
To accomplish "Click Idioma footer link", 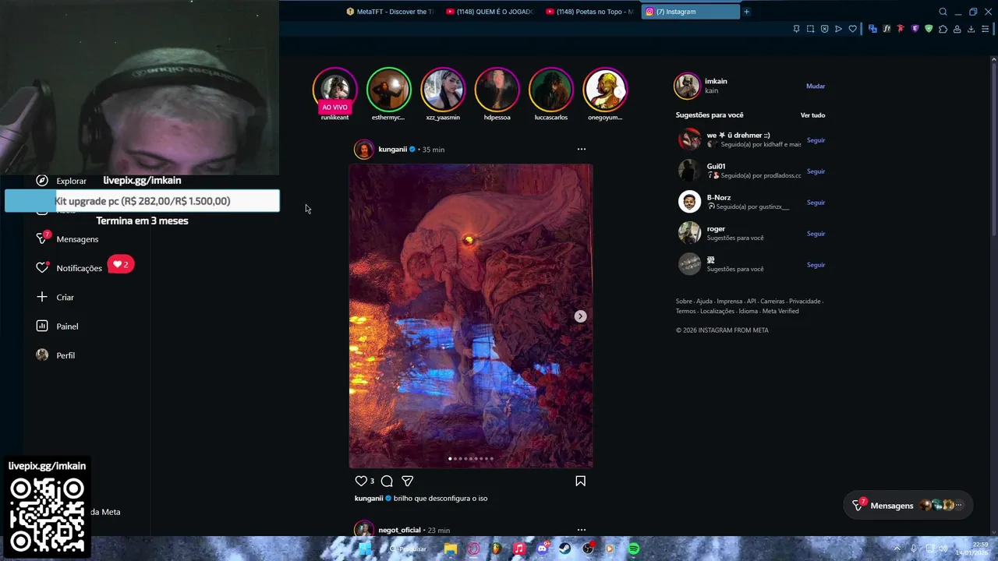I will [748, 312].
